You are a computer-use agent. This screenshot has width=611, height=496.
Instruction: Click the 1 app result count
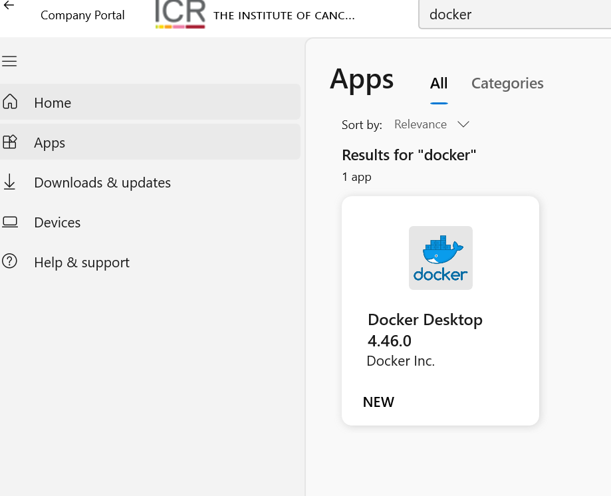[x=356, y=177]
